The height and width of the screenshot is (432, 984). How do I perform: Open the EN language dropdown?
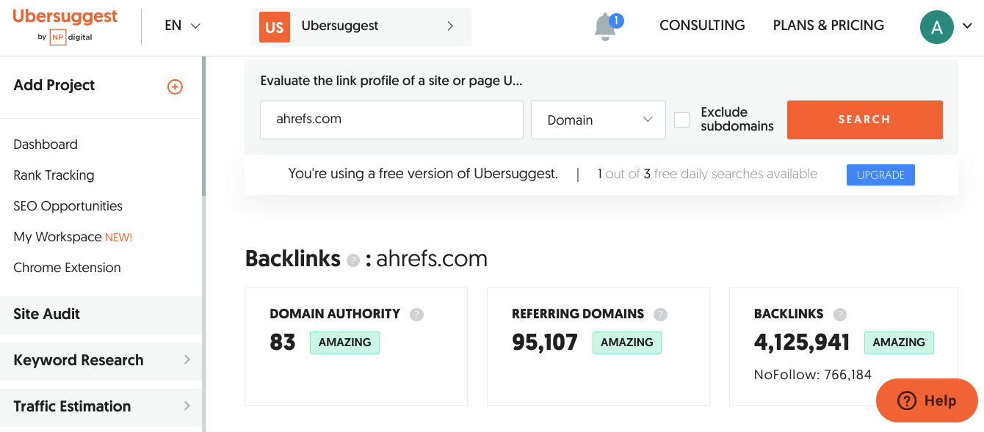pos(182,26)
